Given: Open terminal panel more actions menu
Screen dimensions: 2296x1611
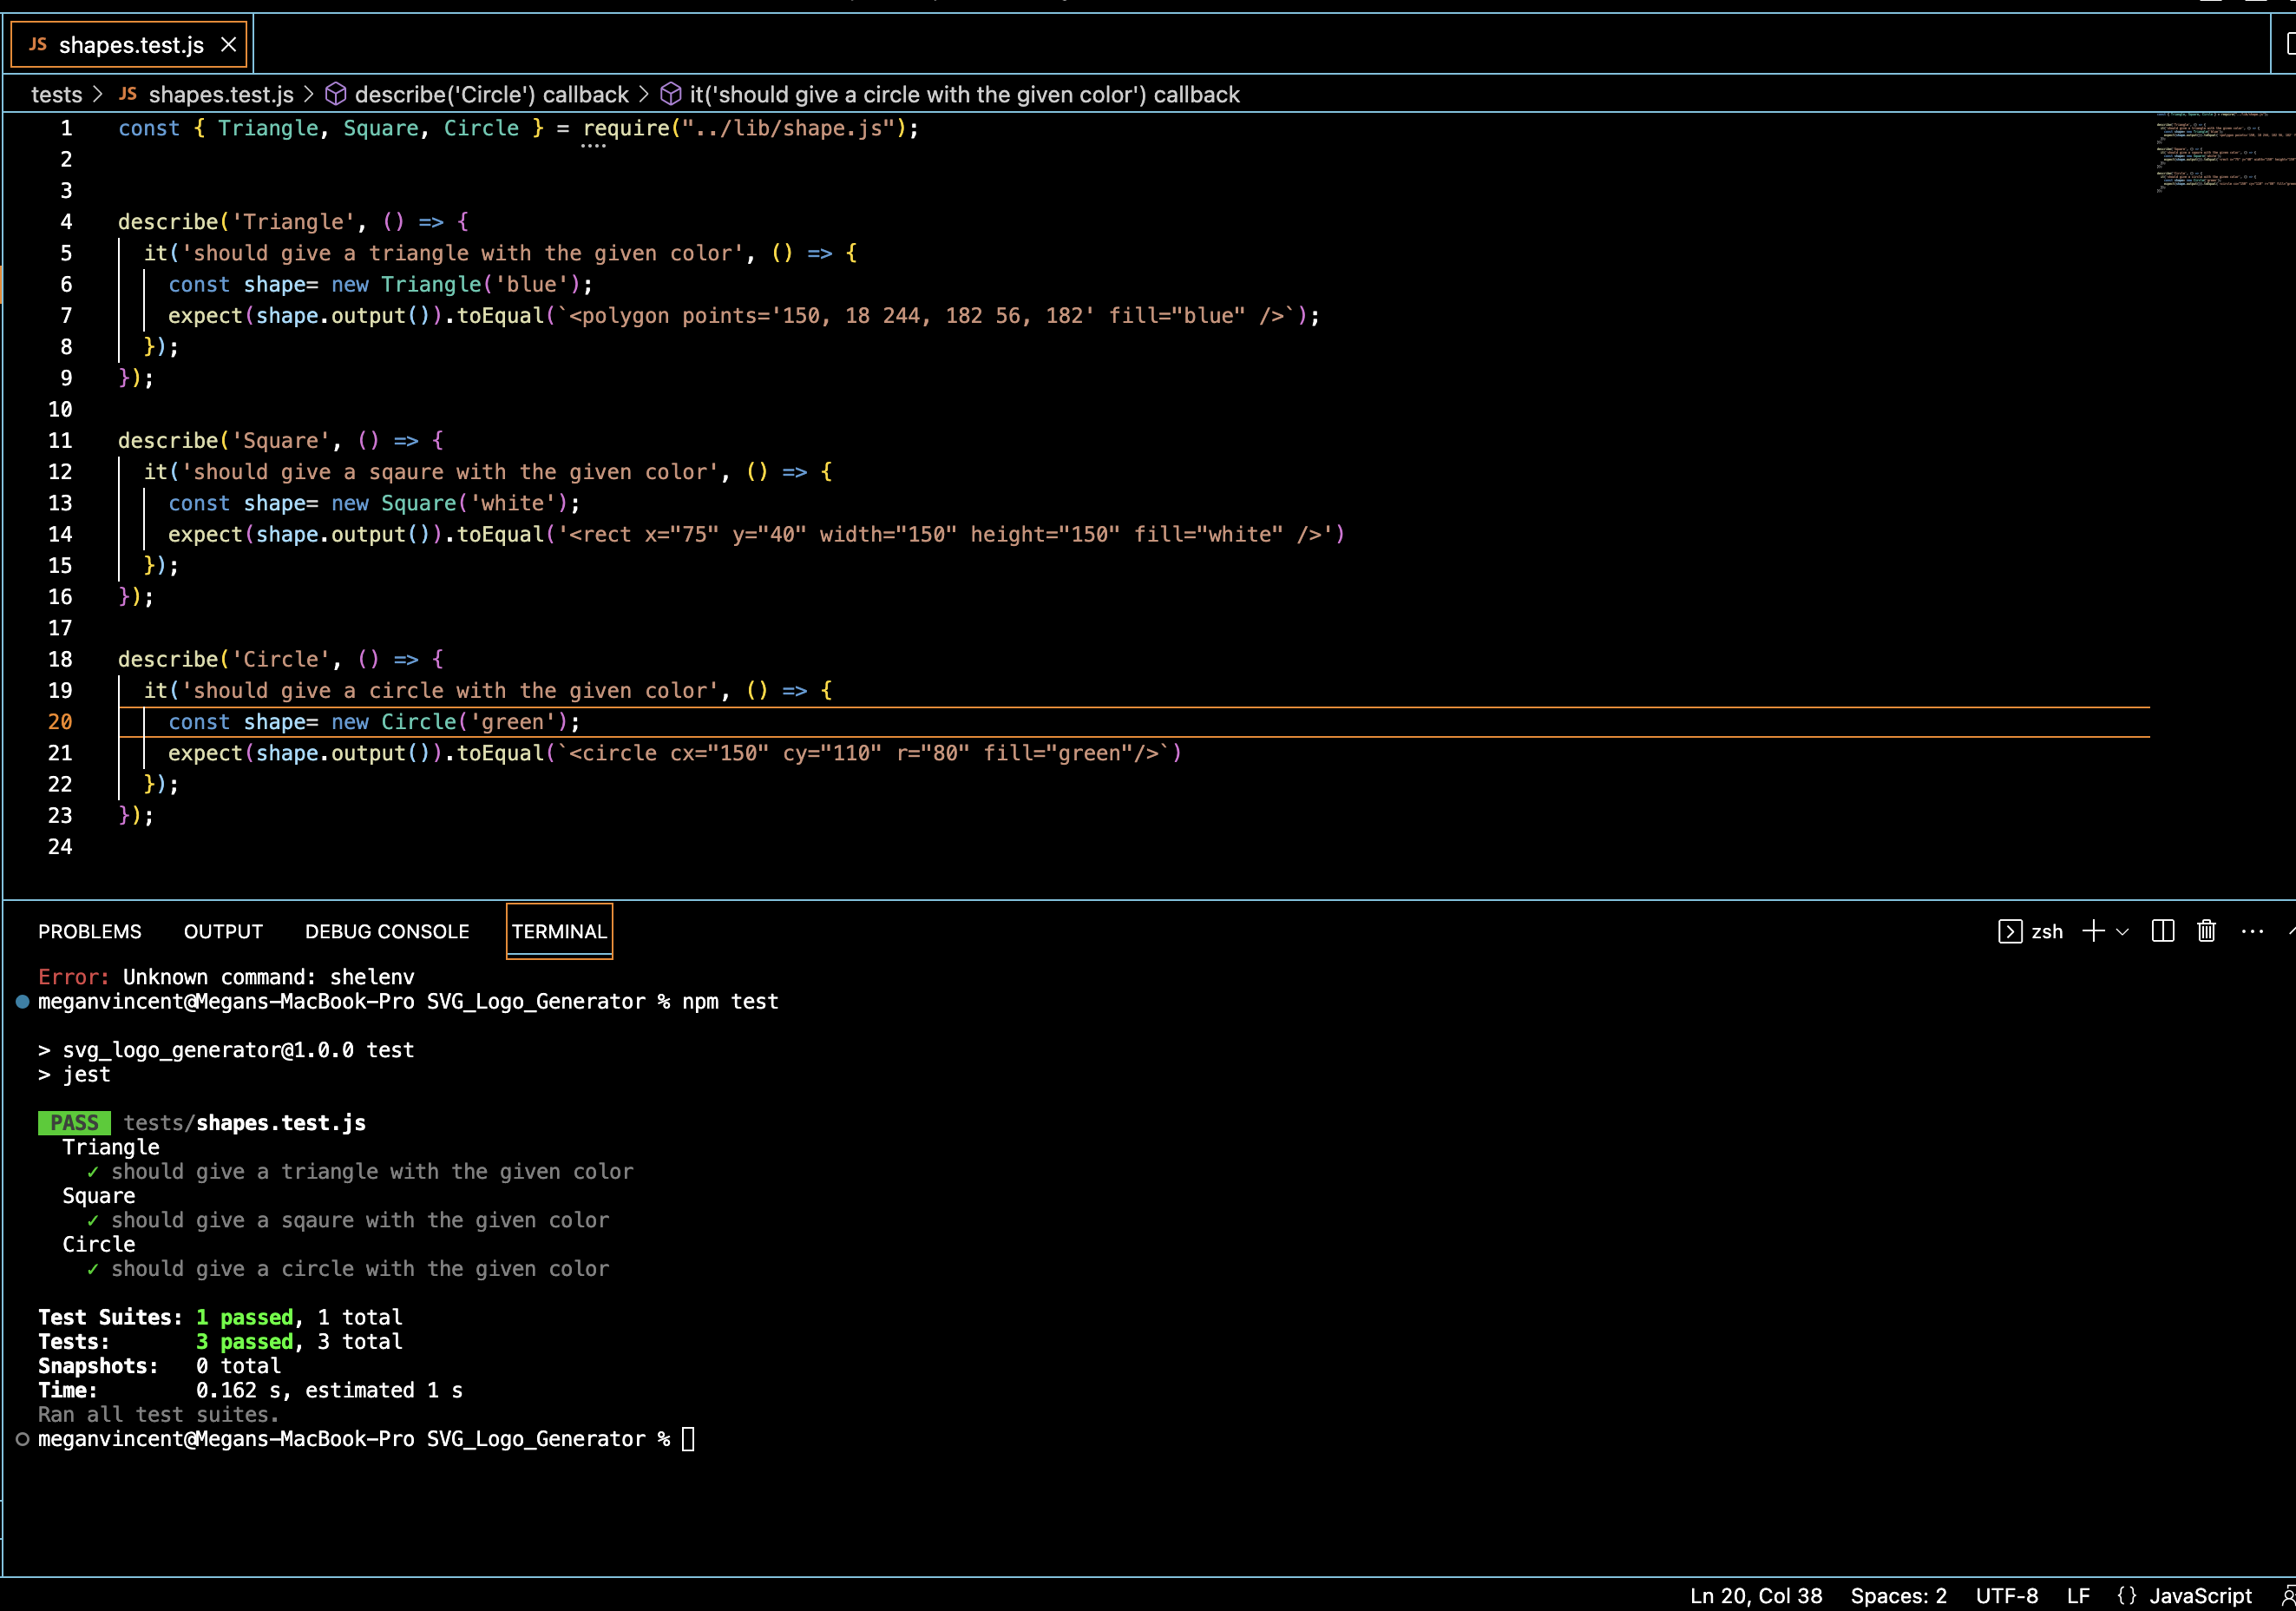Looking at the screenshot, I should click(x=2252, y=931).
